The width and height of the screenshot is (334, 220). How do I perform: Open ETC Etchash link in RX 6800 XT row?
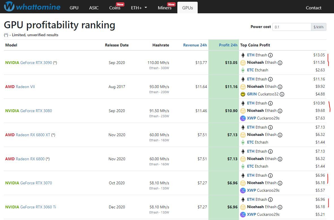pyautogui.click(x=258, y=142)
